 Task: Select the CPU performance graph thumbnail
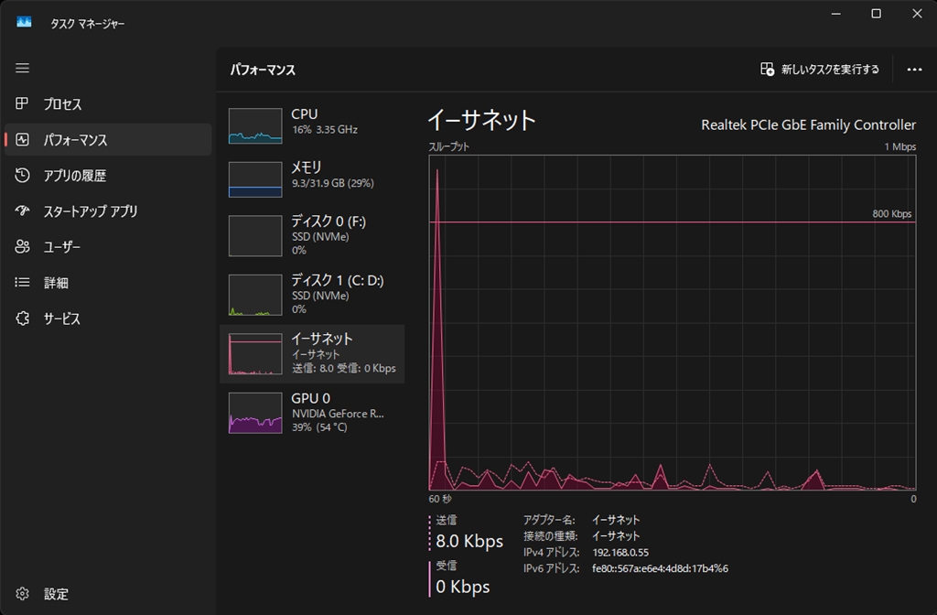tap(255, 126)
